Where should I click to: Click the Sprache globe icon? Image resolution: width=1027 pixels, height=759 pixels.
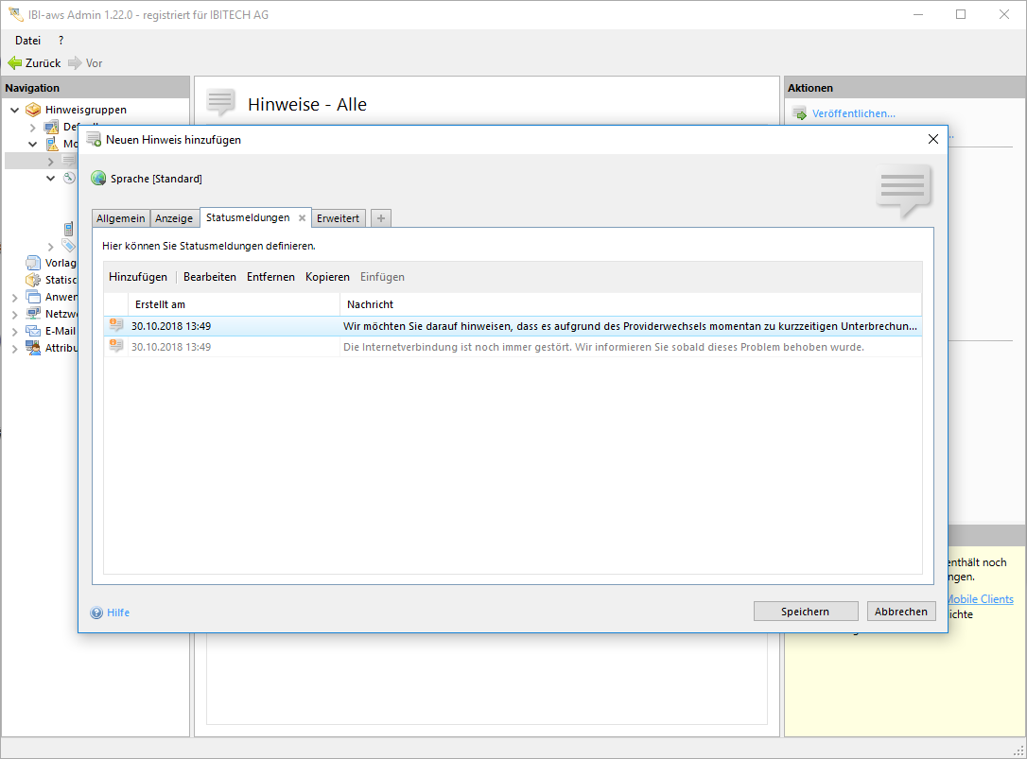(98, 179)
